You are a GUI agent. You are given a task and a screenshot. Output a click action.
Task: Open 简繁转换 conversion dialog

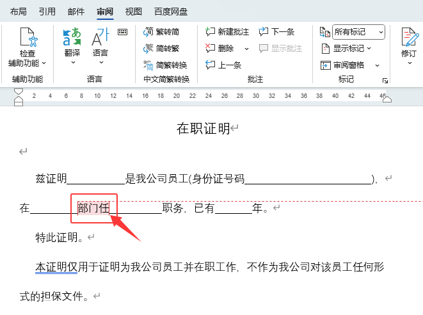coord(165,65)
